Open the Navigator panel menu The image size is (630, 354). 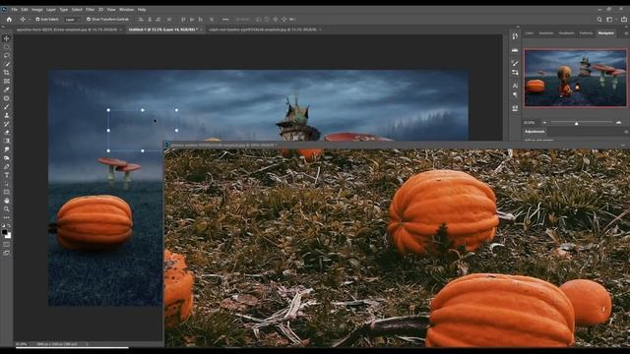click(x=626, y=33)
